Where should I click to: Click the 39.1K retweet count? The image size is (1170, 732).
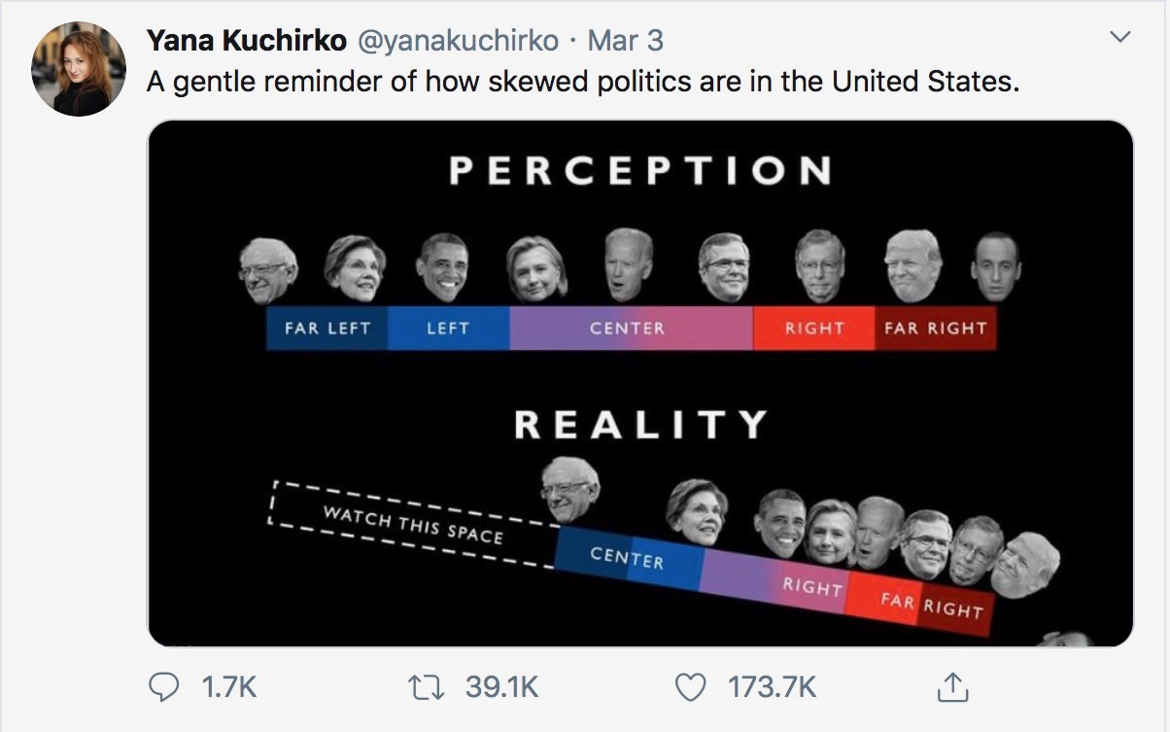click(501, 687)
